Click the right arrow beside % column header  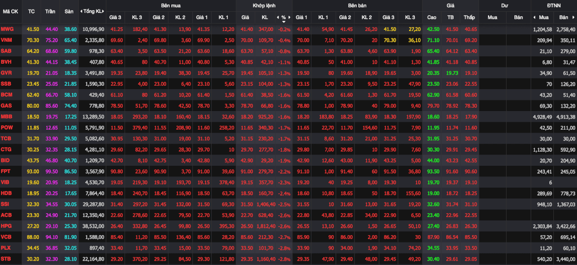[x=289, y=17]
